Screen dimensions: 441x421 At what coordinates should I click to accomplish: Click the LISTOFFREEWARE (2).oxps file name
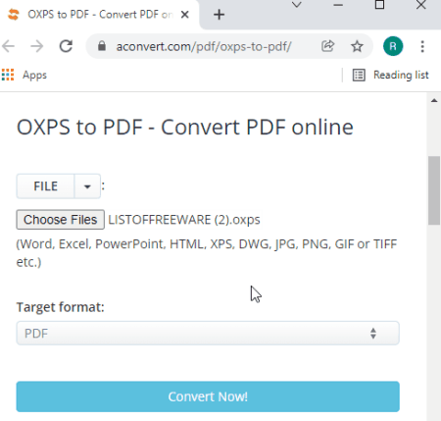184,220
